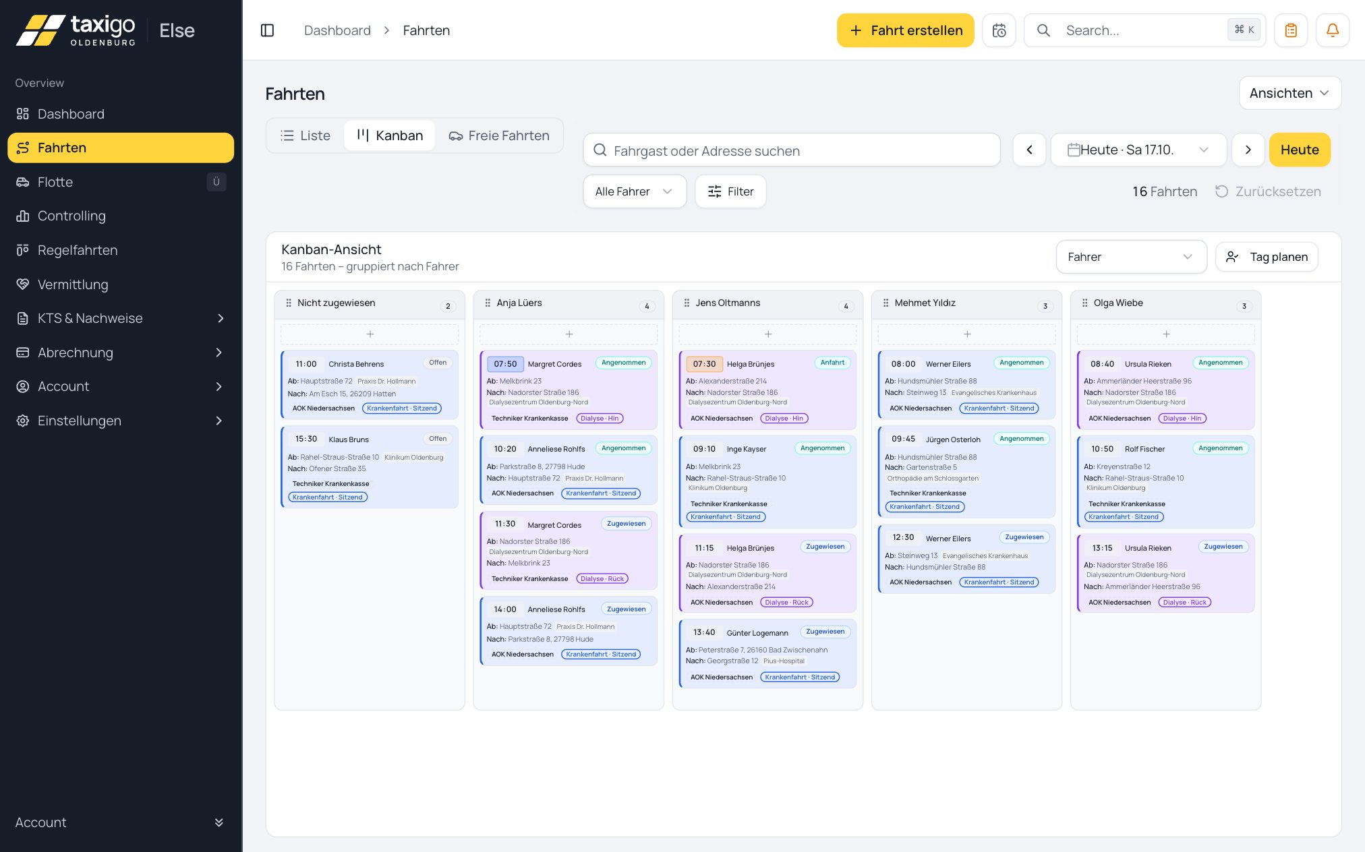Screen dimensions: 1365x852
Task: Open the date picker Heute Sa 17.10.
Action: [x=1138, y=150]
